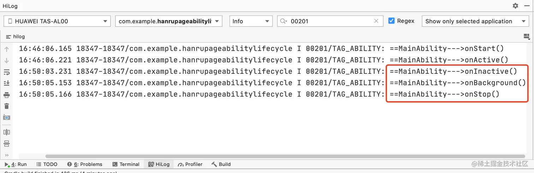Open the Terminal tool window
This screenshot has width=534, height=173.
pyautogui.click(x=126, y=164)
